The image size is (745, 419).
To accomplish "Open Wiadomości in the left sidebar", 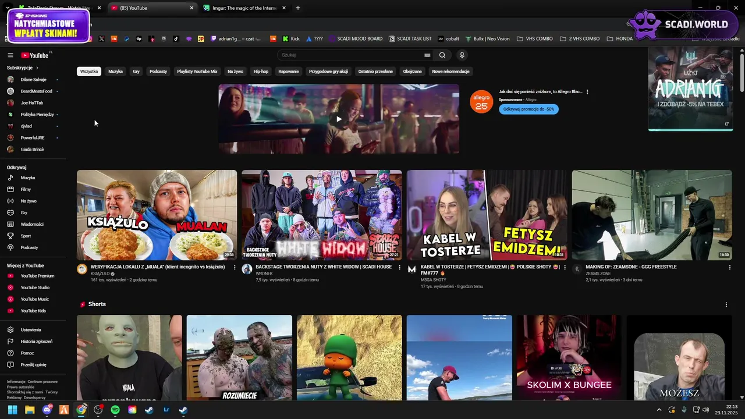I will pos(32,224).
